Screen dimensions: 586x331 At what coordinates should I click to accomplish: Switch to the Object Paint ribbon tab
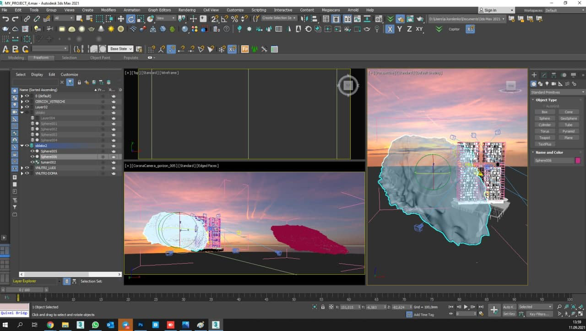100,58
